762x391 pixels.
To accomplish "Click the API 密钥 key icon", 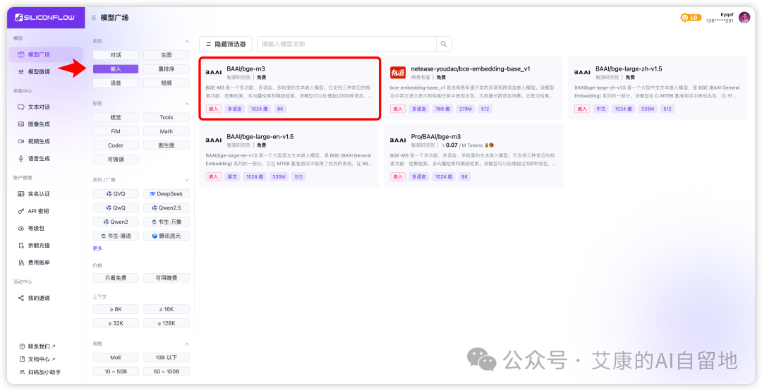I will tap(21, 211).
